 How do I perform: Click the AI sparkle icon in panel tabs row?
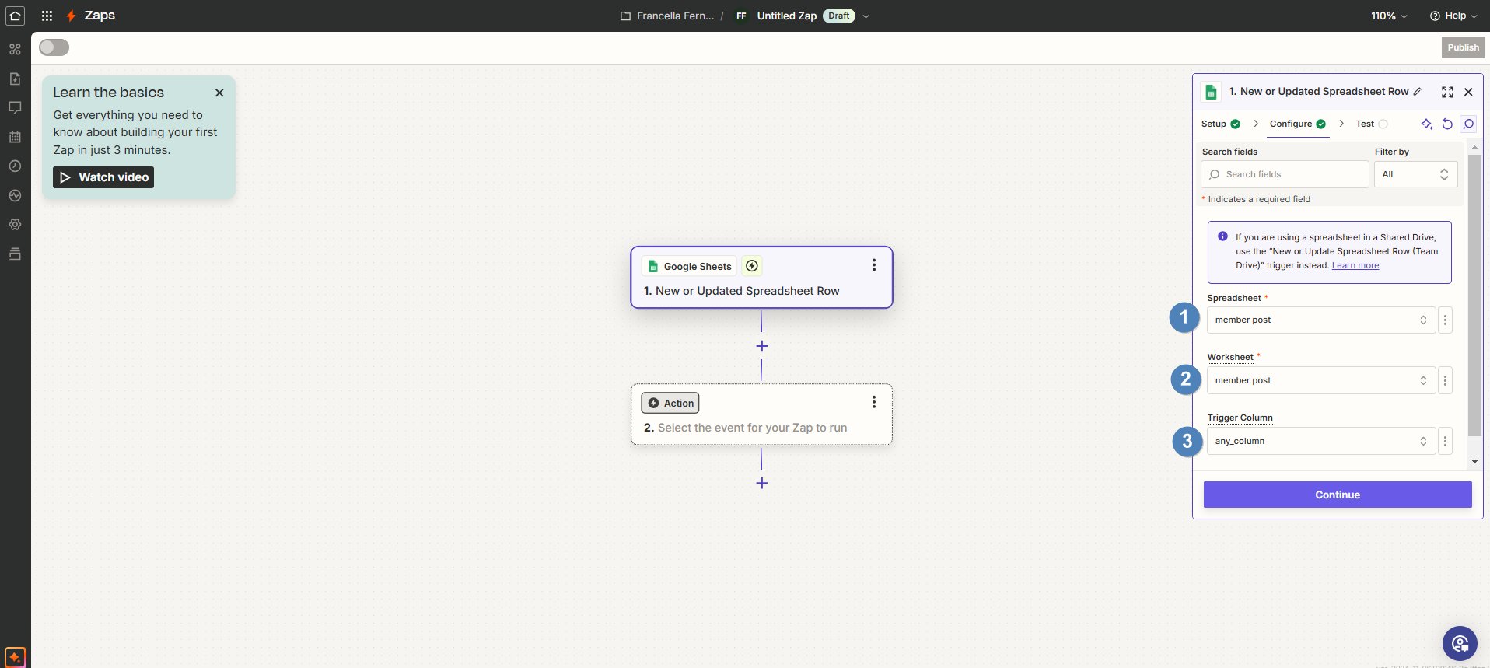click(x=1426, y=124)
